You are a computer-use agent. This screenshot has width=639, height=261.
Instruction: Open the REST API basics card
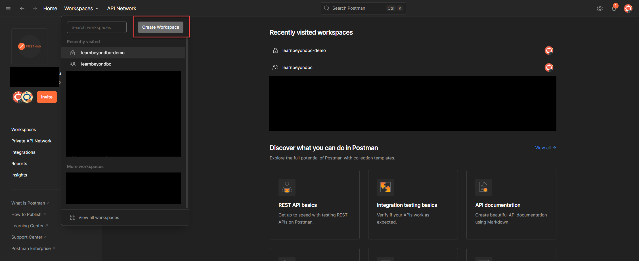click(315, 205)
